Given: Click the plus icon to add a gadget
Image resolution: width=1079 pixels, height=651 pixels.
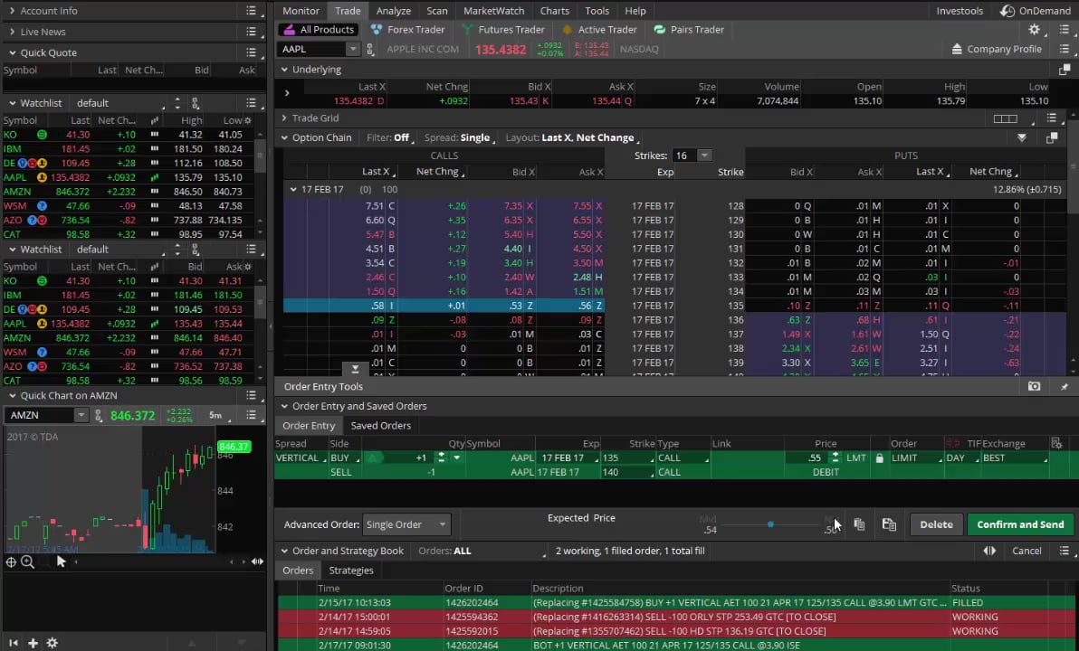Looking at the screenshot, I should coord(33,643).
